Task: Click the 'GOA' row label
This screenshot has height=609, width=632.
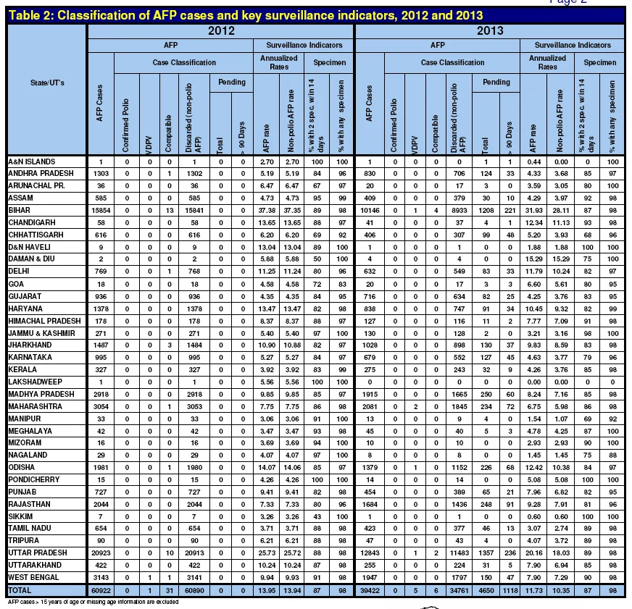Action: pyautogui.click(x=16, y=284)
